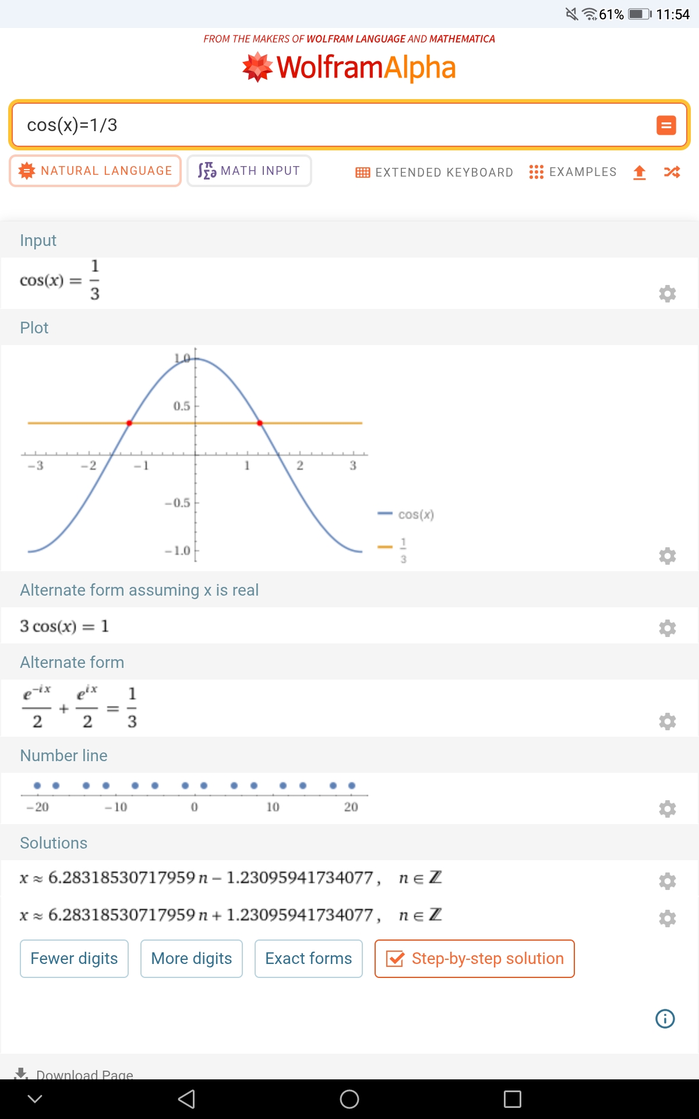Click the More digits button
Screen dimensions: 699x1119
(191, 959)
